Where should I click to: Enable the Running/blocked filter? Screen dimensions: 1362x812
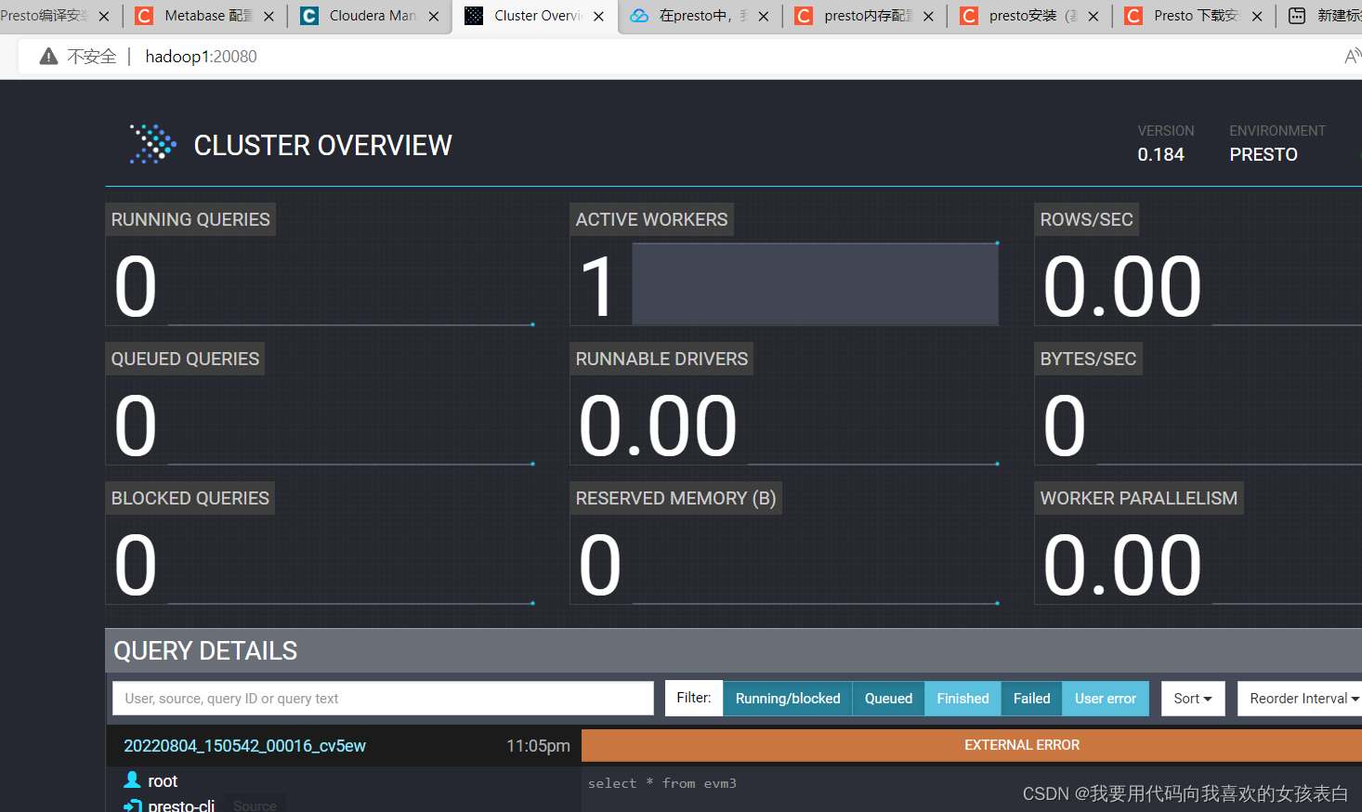(x=787, y=698)
